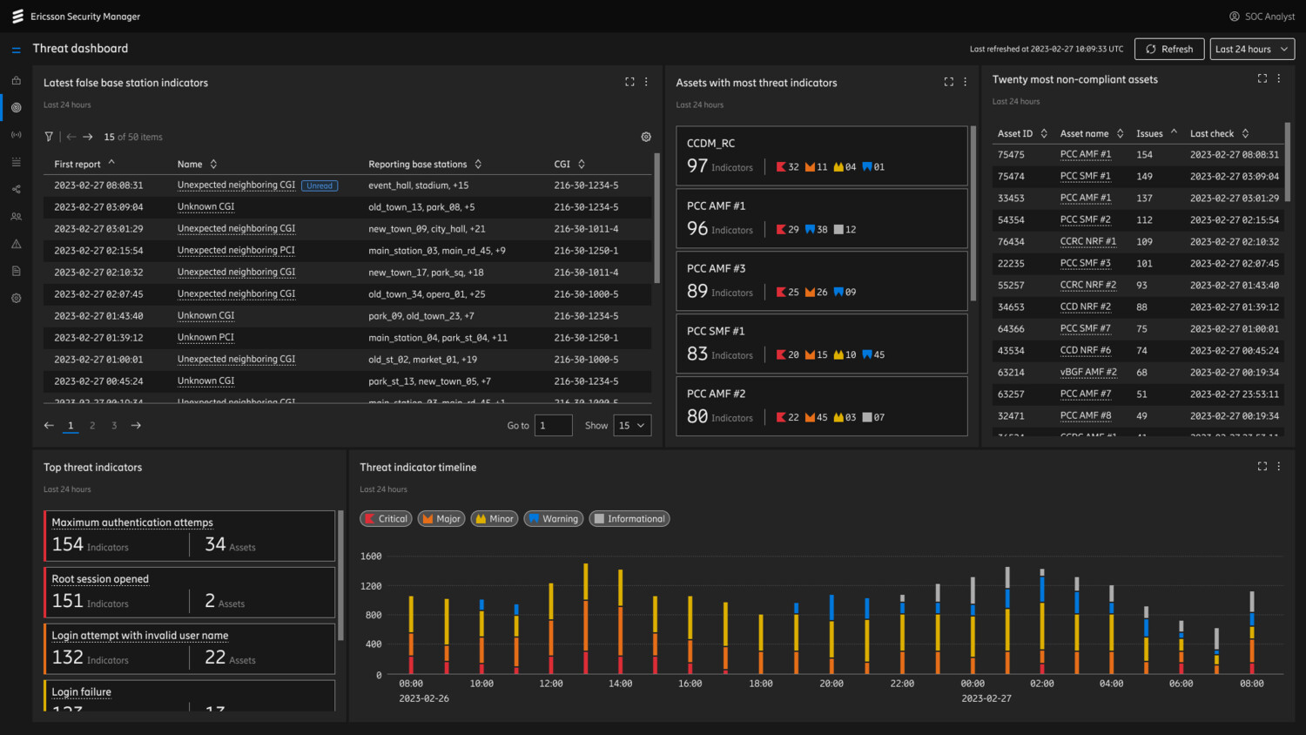Open table column settings gear icon
This screenshot has width=1306, height=735.
click(x=646, y=137)
